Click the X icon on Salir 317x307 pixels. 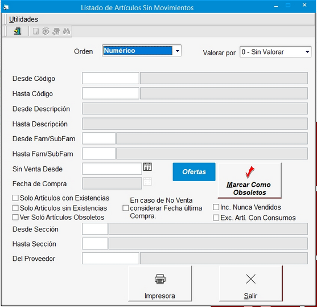[x=250, y=279]
